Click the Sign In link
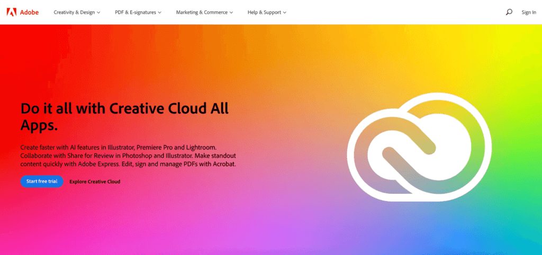 point(529,12)
